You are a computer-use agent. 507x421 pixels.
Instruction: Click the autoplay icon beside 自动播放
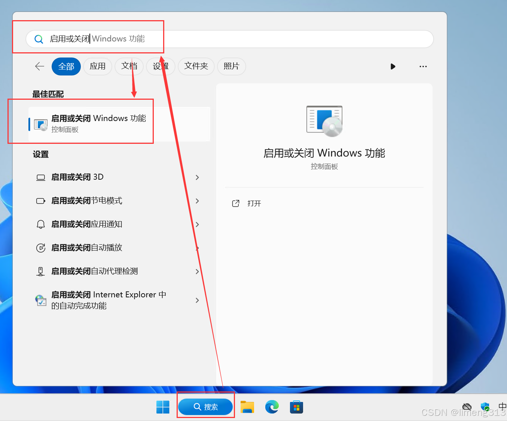(41, 248)
